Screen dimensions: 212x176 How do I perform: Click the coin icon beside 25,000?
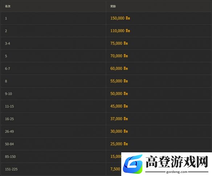126,144
